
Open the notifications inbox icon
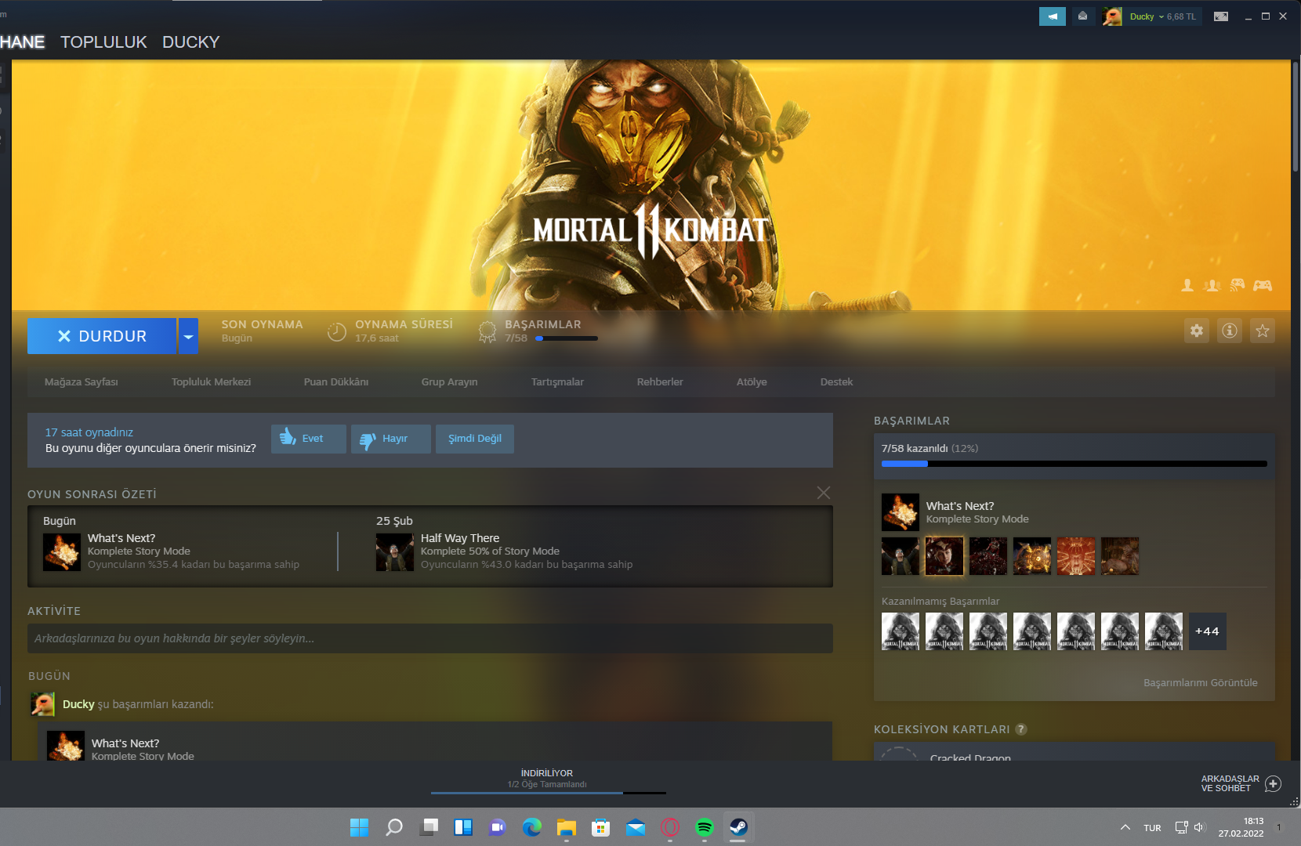[x=1082, y=16]
